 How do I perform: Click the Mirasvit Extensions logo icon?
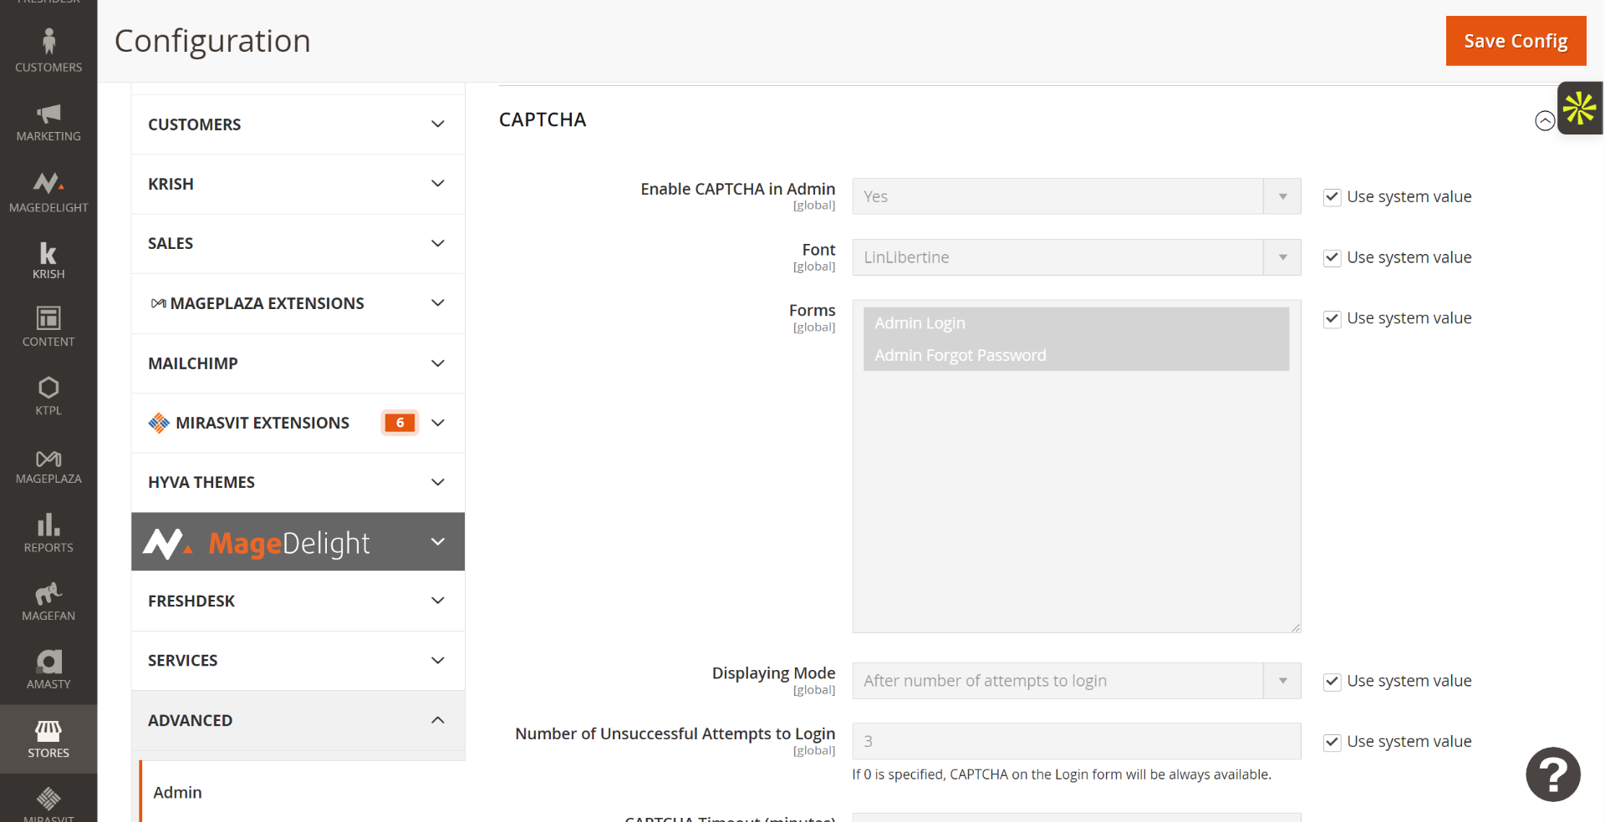[x=159, y=423]
